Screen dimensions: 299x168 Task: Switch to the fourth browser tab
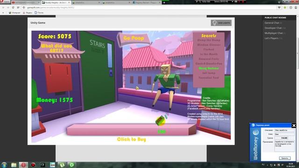[x=116, y=2]
